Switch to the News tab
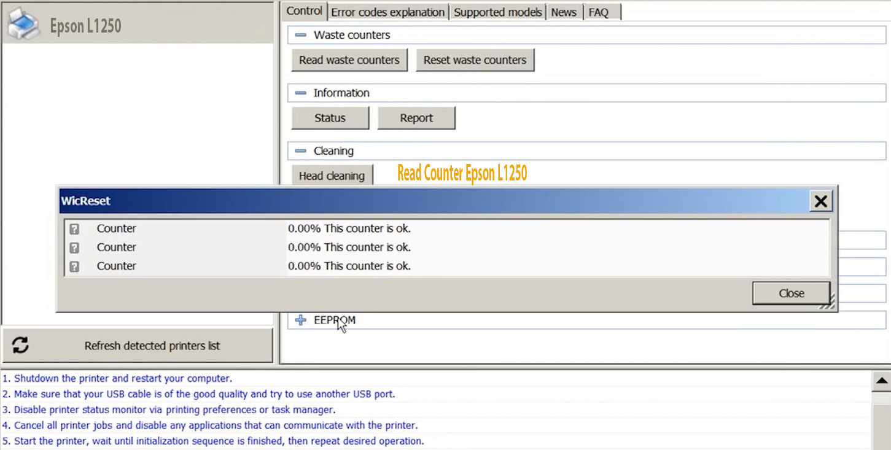The width and height of the screenshot is (891, 450). point(564,12)
